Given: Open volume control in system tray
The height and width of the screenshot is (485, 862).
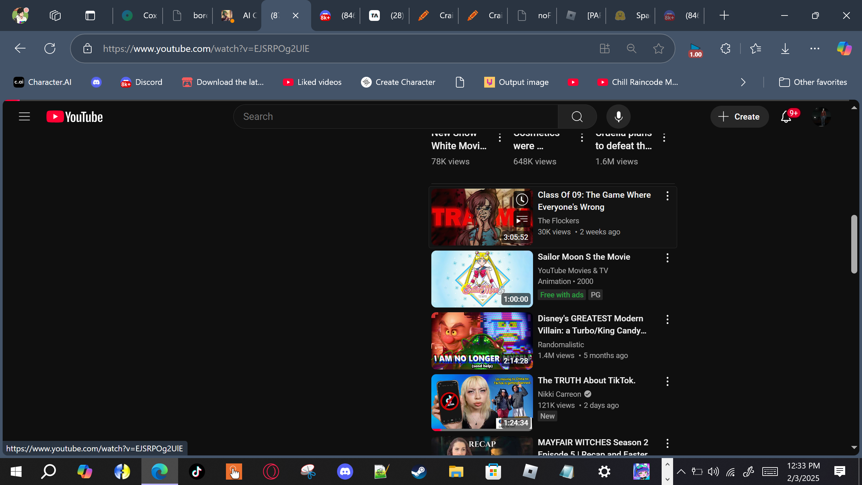Looking at the screenshot, I should [713, 472].
